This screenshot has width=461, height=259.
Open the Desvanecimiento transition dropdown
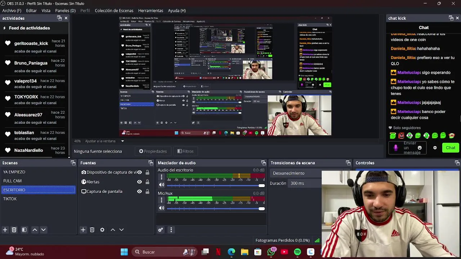click(296, 173)
